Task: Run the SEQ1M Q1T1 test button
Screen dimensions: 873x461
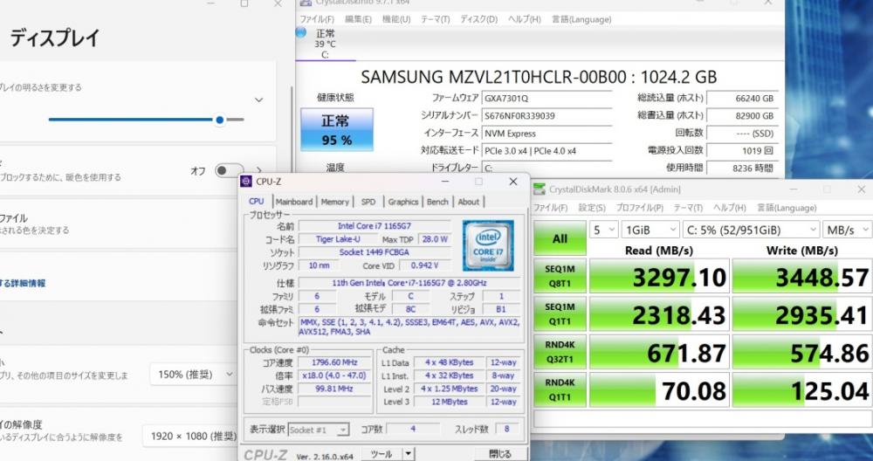Action: (560, 313)
